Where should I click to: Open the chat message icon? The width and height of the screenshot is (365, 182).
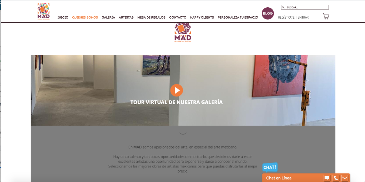point(327,178)
